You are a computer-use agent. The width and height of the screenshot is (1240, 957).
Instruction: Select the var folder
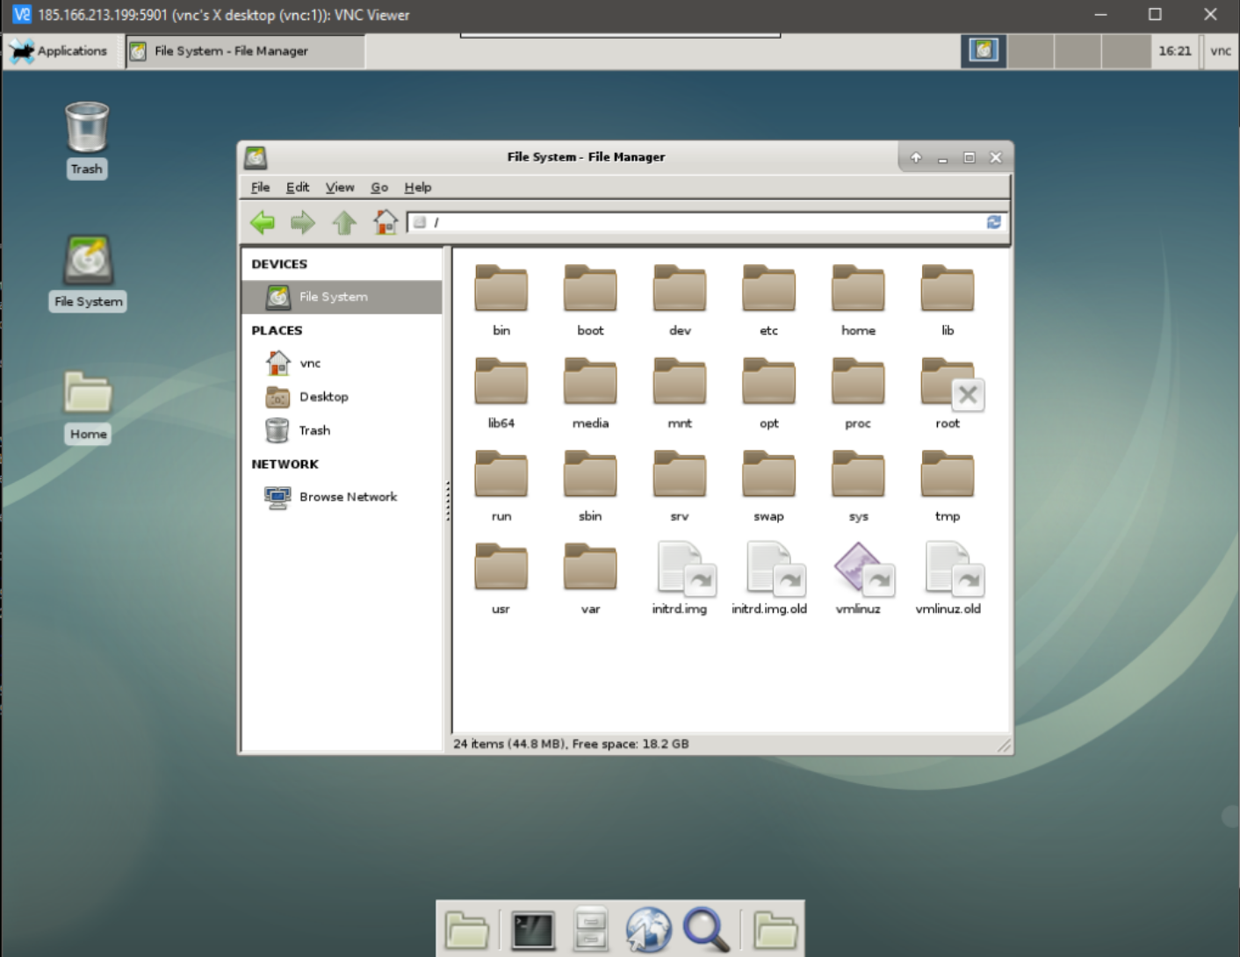point(590,578)
